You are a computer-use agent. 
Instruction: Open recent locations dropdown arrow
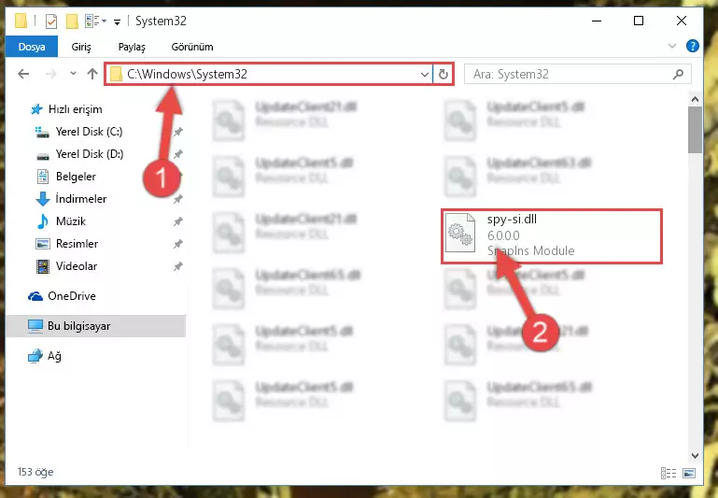click(x=73, y=74)
